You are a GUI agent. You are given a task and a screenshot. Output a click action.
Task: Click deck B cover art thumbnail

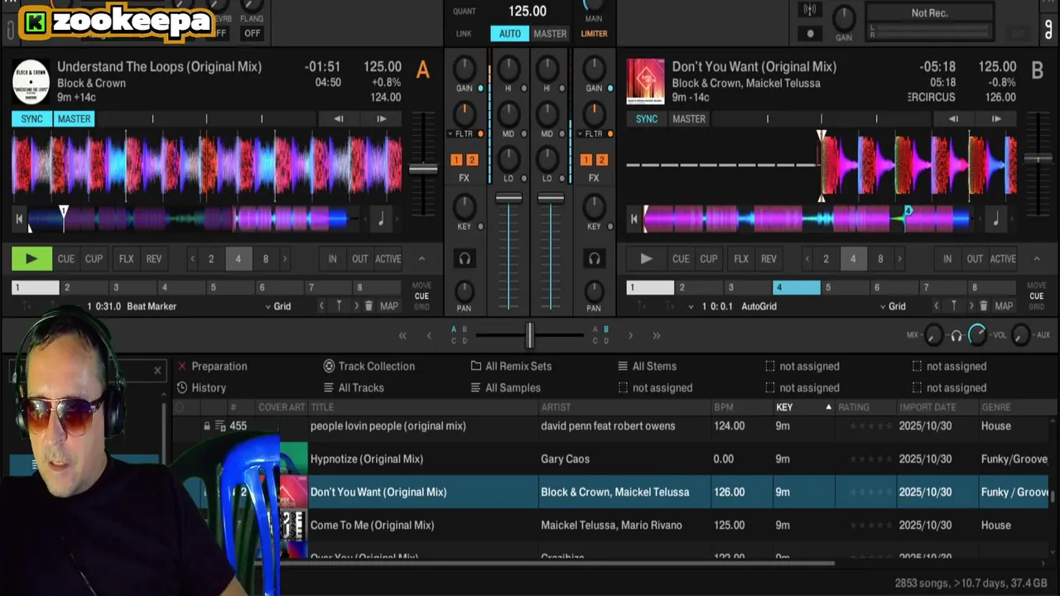pos(645,81)
